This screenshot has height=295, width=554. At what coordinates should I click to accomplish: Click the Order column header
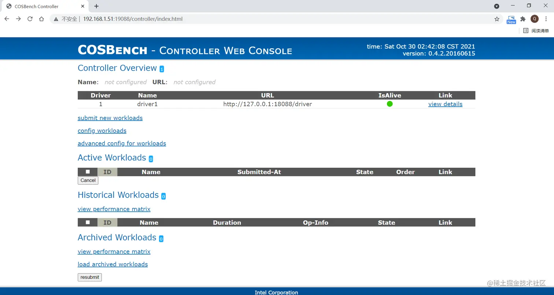click(405, 172)
